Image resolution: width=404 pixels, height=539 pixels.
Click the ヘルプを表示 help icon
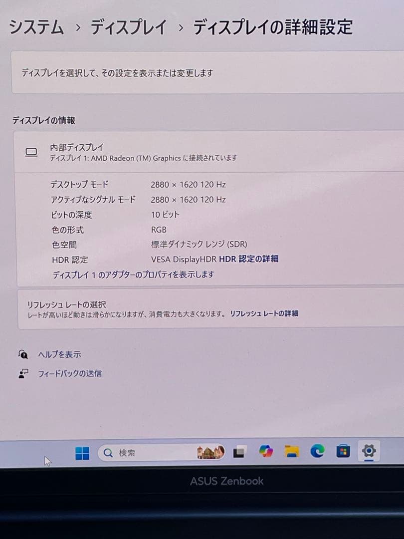[22, 354]
